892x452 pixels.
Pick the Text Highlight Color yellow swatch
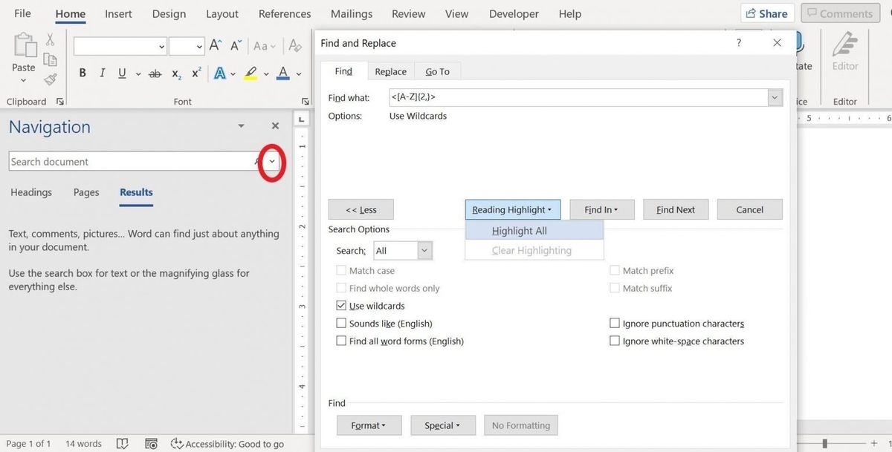(x=251, y=72)
